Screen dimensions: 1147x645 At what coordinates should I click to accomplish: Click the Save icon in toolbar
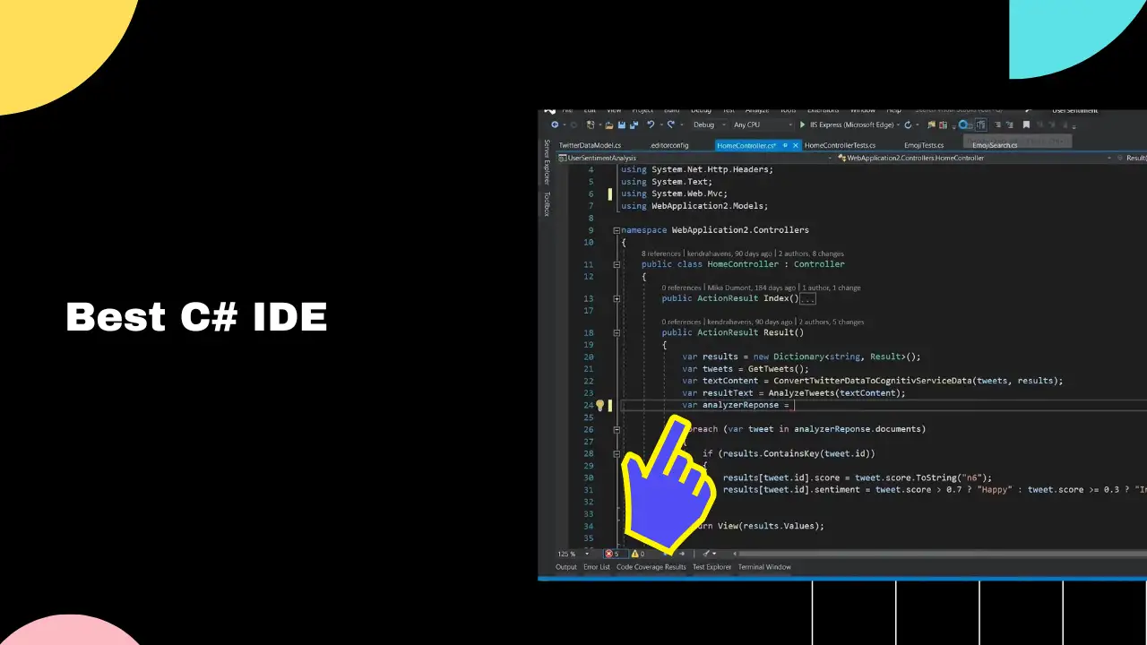[622, 125]
